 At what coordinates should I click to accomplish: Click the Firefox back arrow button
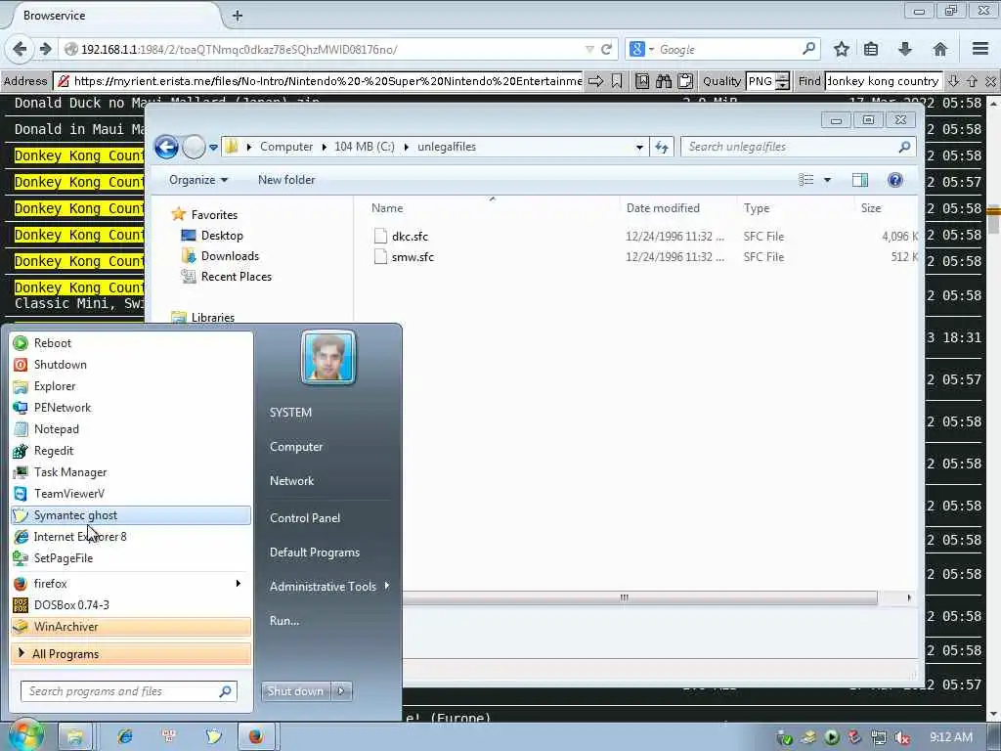20,49
